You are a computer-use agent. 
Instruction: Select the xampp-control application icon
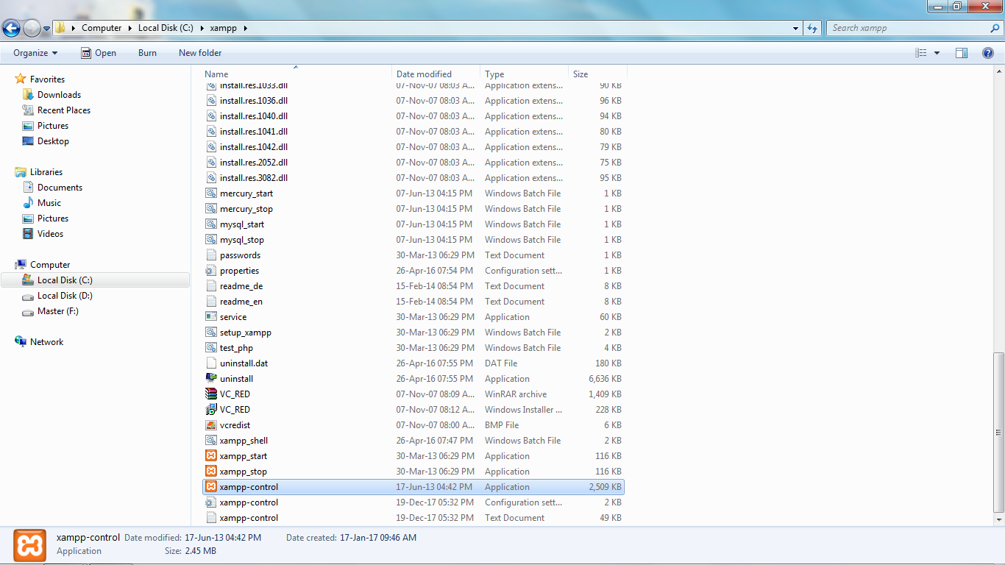click(211, 487)
